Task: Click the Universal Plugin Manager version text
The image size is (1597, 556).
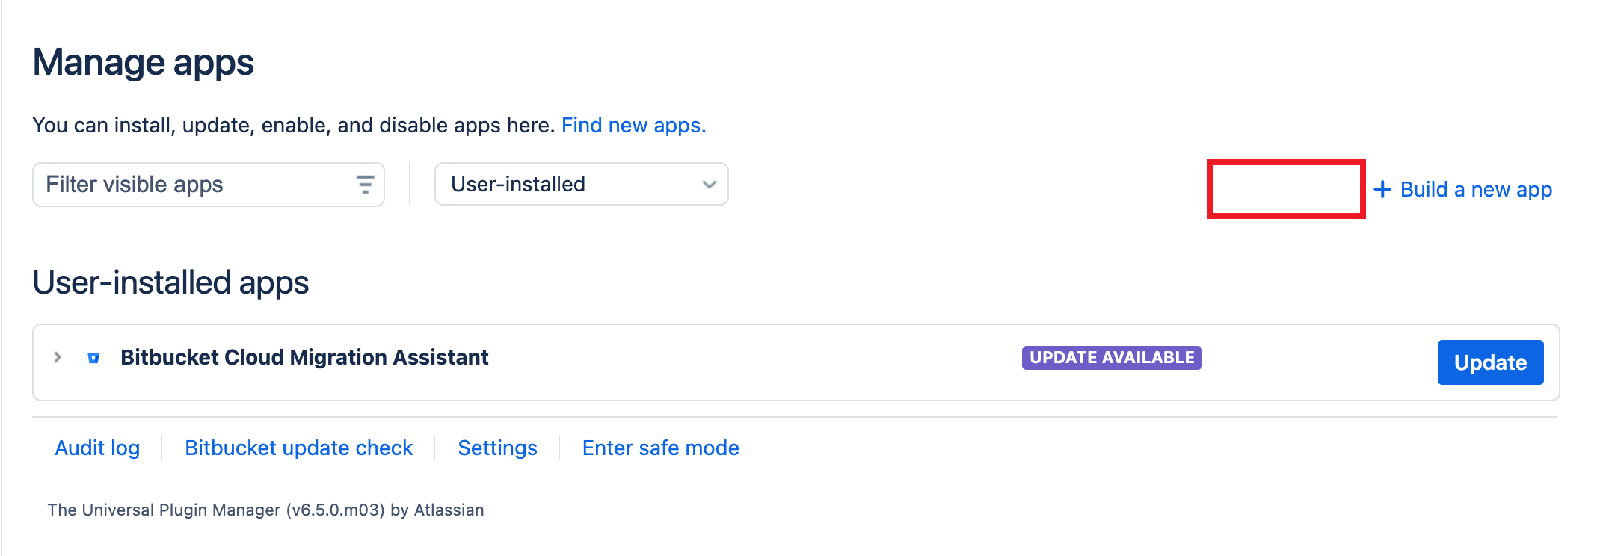Action: click(x=265, y=510)
